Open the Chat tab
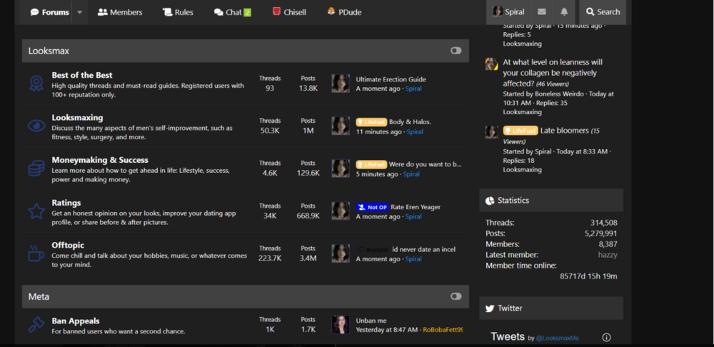714x347 pixels. [x=232, y=12]
